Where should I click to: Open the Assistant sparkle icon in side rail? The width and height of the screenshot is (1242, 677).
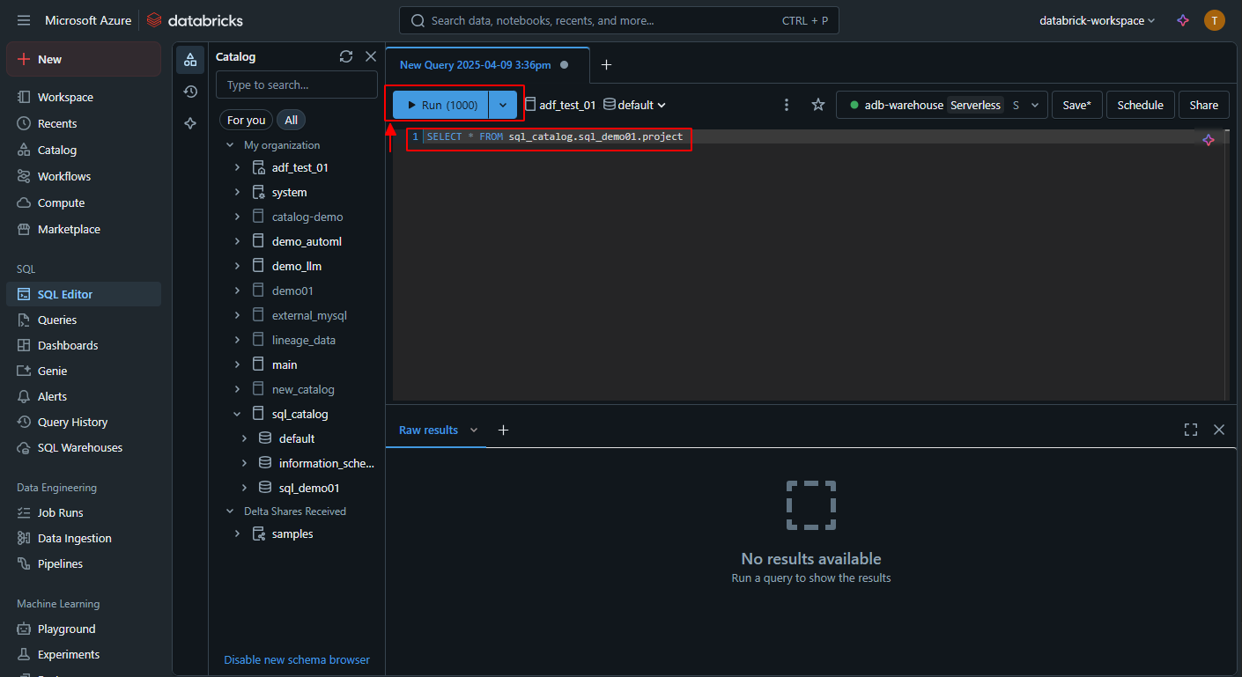(x=190, y=123)
